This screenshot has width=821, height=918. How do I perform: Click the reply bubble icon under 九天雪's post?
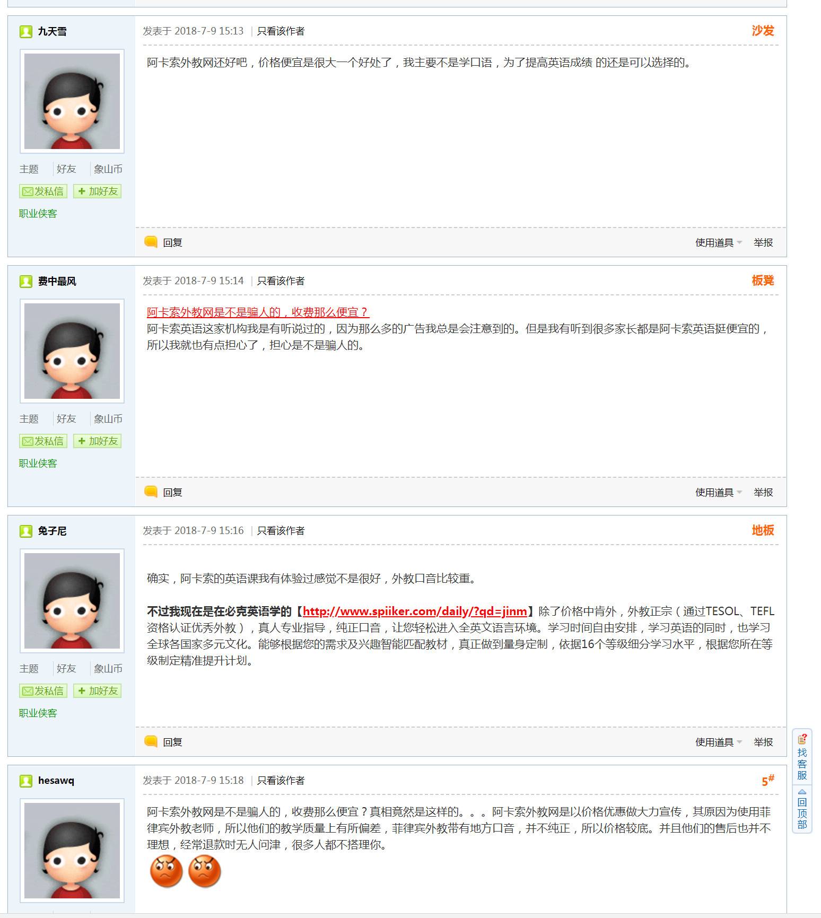pyautogui.click(x=151, y=242)
